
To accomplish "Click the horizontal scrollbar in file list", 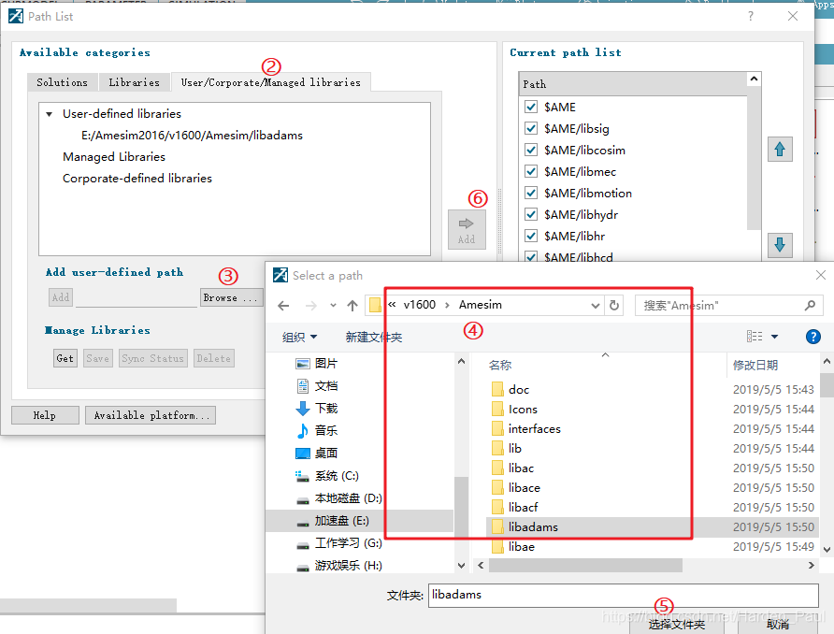I will coord(585,566).
